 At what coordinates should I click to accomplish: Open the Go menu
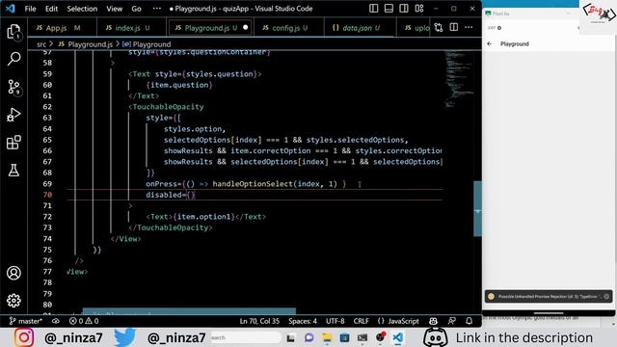tap(136, 9)
